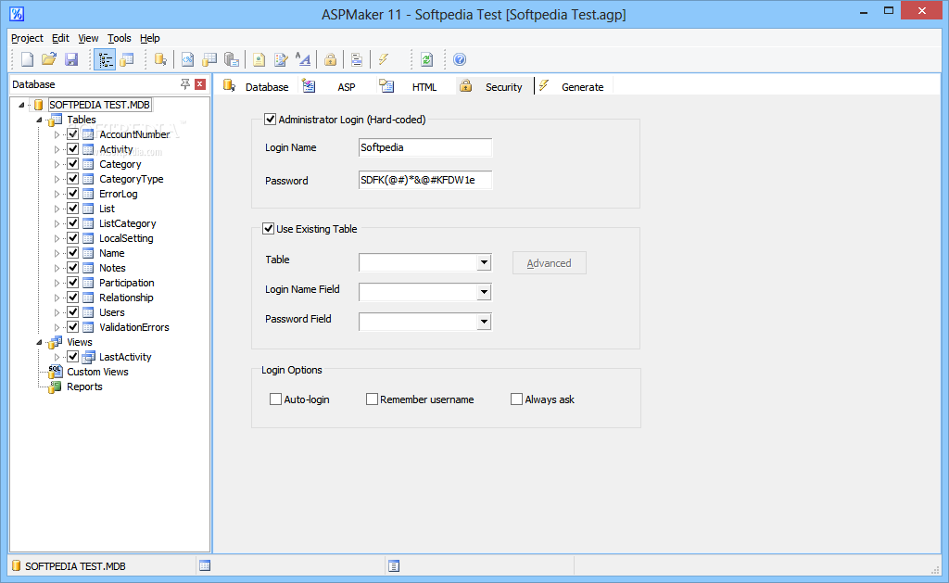Screen dimensions: 949x583
Task: Click the edit page with pencil toolbar icon
Action: click(x=281, y=59)
